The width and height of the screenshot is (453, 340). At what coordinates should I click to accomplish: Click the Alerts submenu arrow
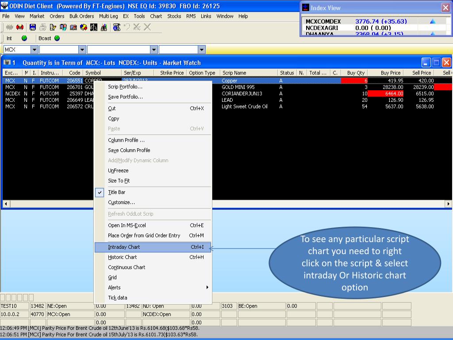pos(207,287)
